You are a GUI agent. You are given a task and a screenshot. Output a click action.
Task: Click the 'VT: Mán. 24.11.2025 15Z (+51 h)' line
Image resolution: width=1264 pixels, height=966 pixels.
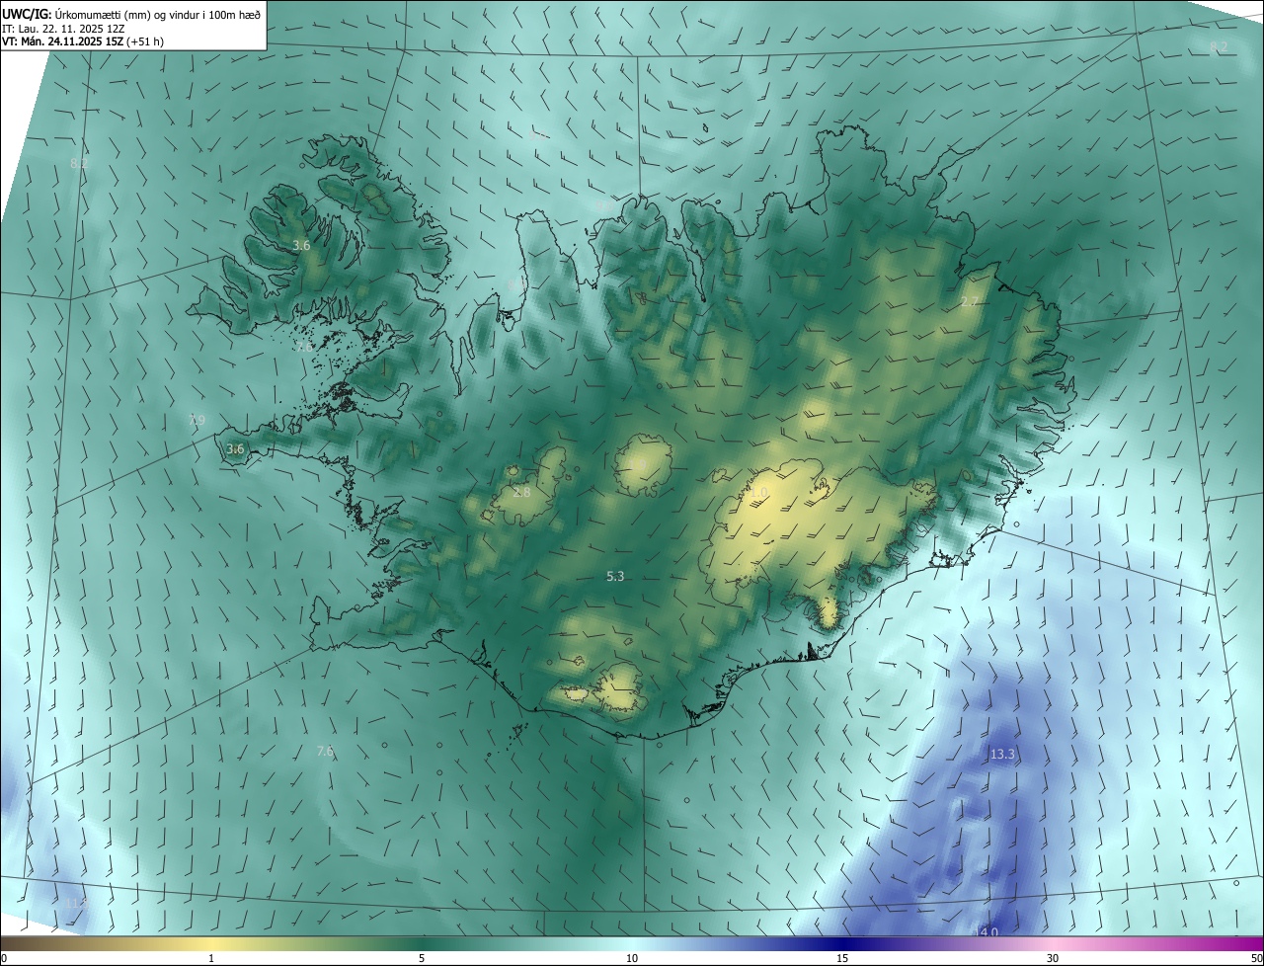pos(83,41)
